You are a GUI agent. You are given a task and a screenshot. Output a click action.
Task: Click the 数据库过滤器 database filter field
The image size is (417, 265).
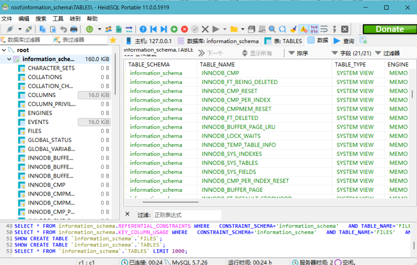[x=26, y=40]
